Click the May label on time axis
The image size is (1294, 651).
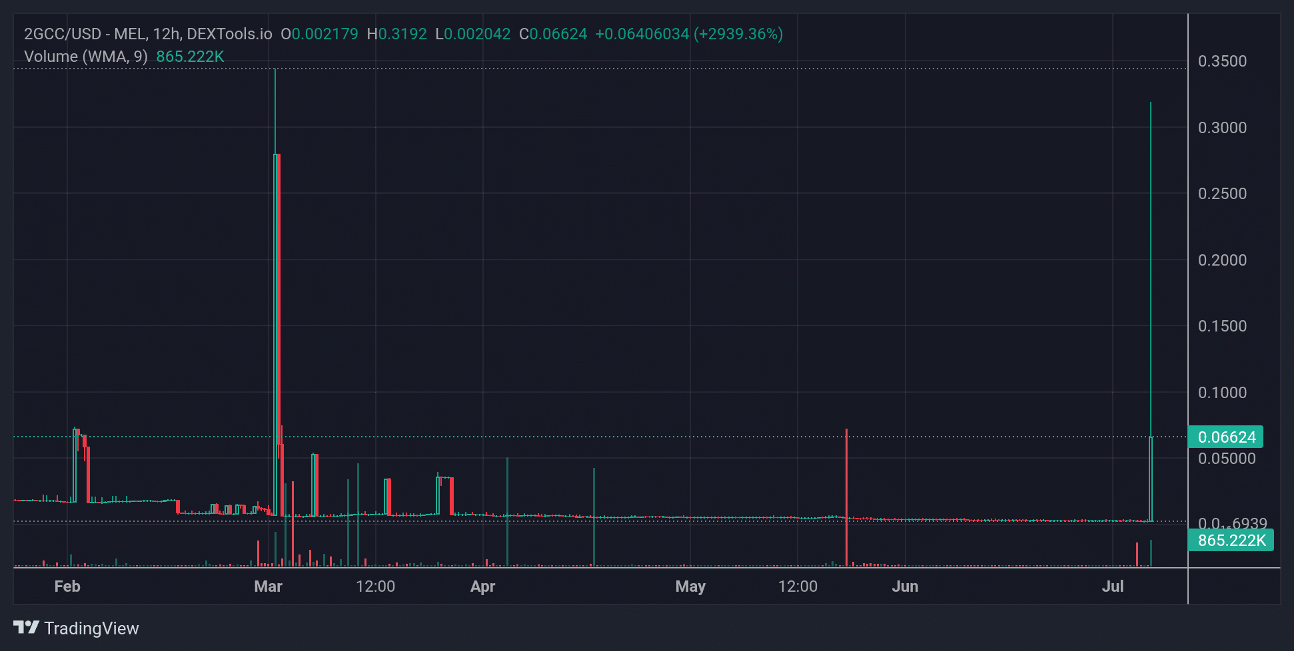690,586
